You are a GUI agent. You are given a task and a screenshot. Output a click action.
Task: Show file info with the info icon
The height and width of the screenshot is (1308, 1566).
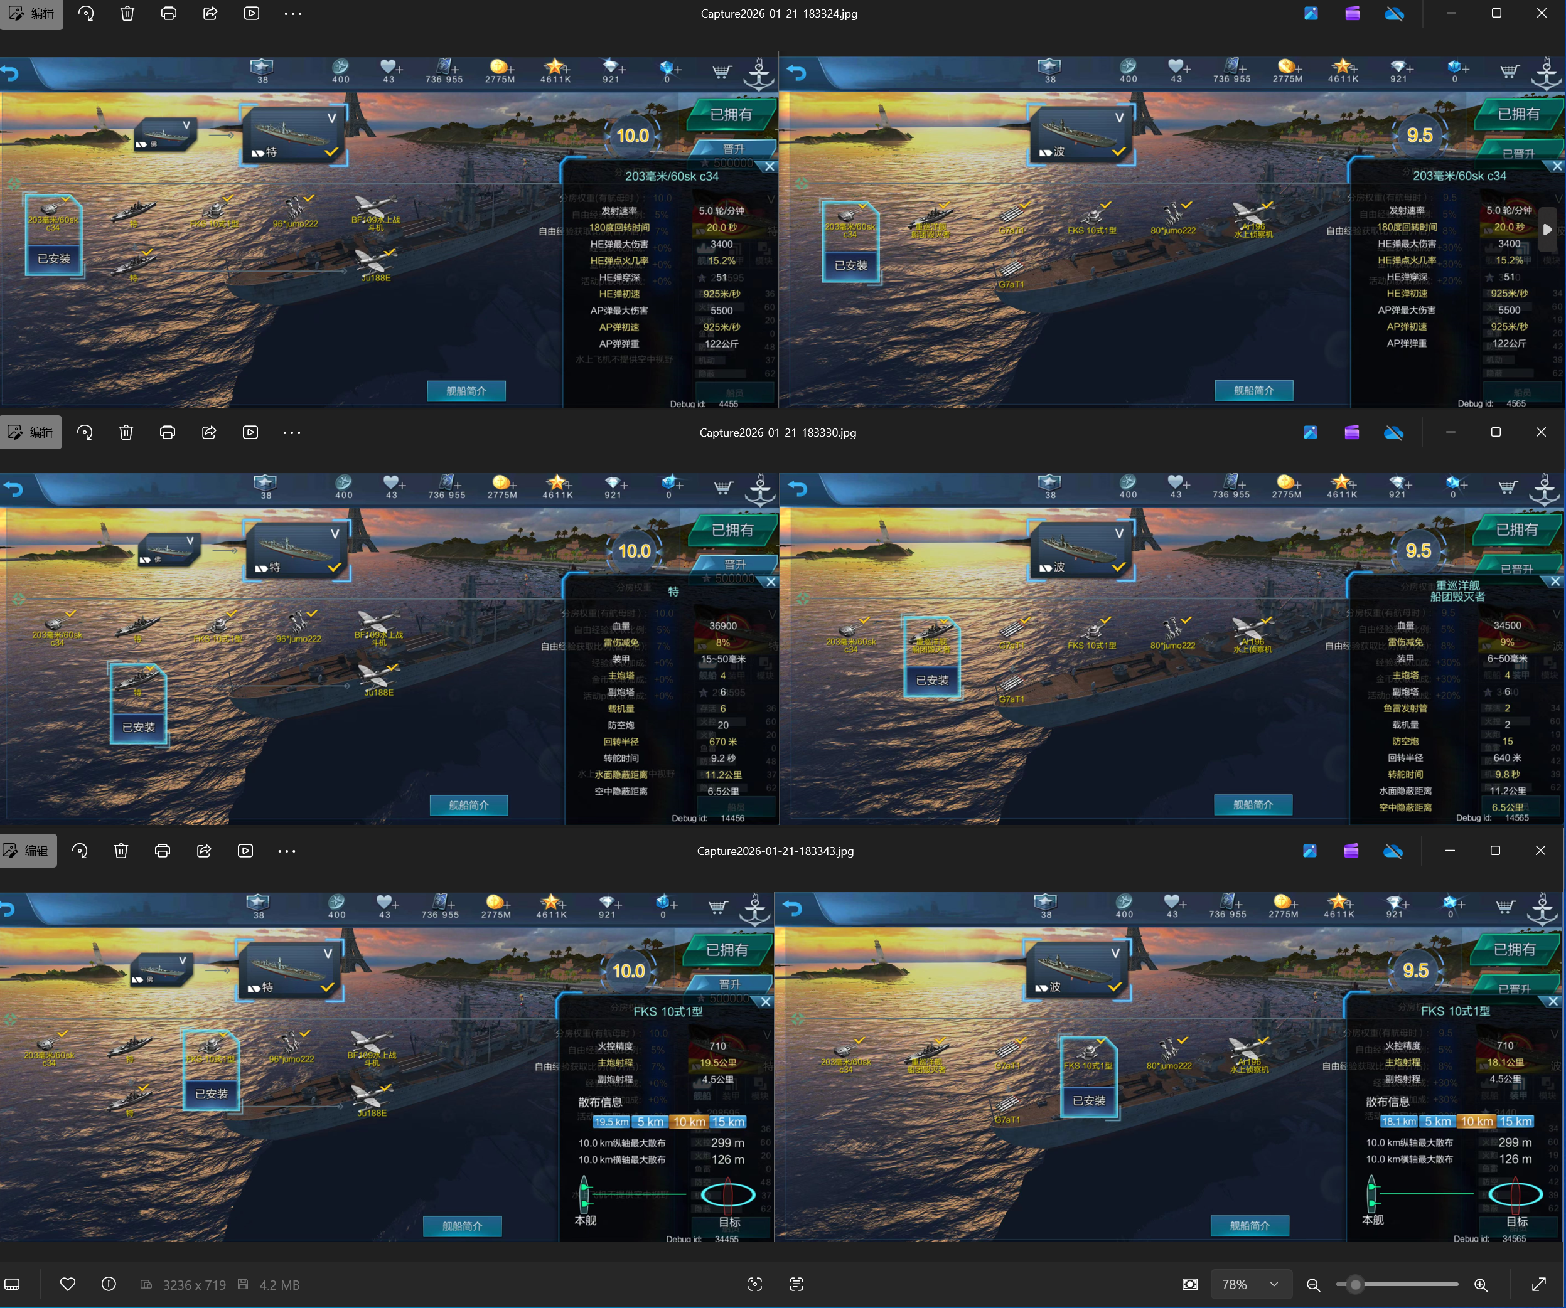point(109,1284)
